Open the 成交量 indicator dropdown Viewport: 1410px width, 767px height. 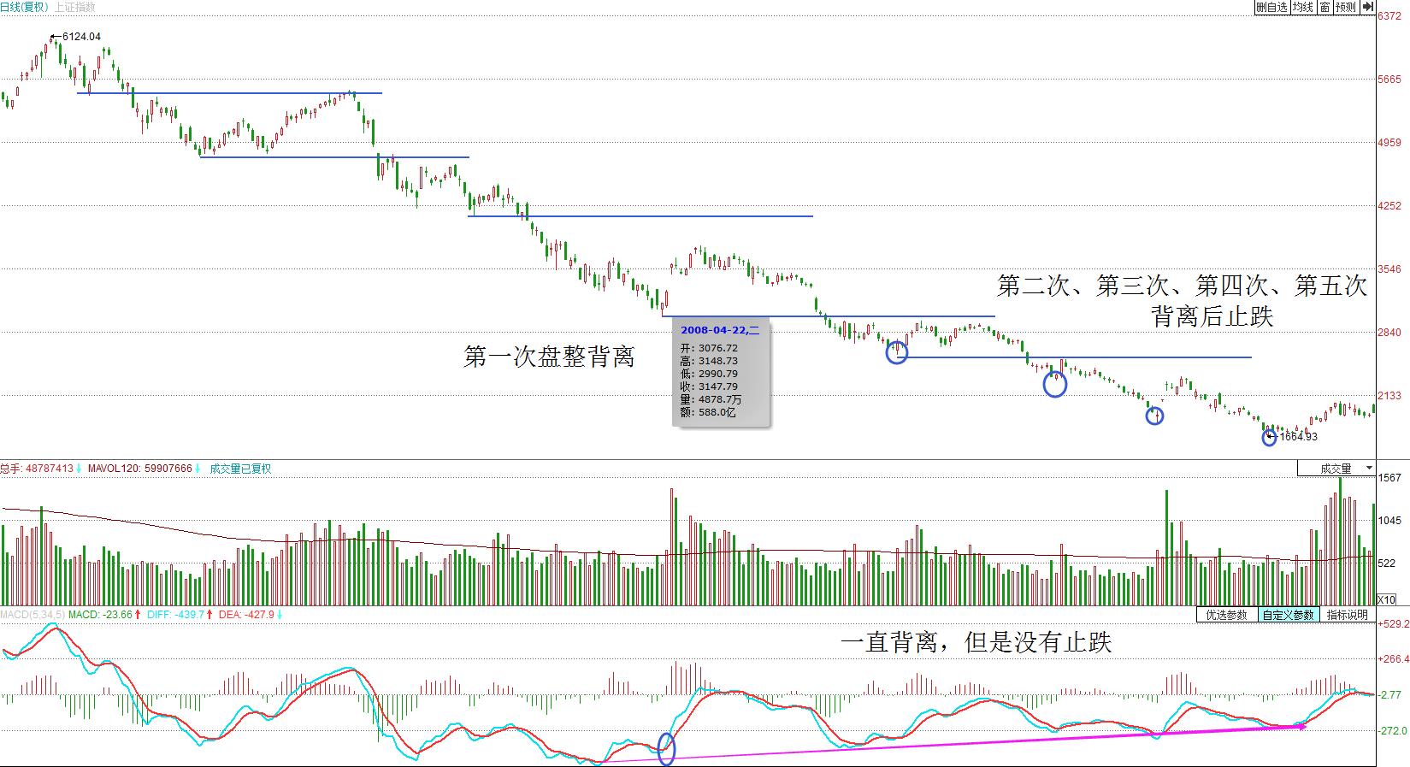pyautogui.click(x=1336, y=469)
